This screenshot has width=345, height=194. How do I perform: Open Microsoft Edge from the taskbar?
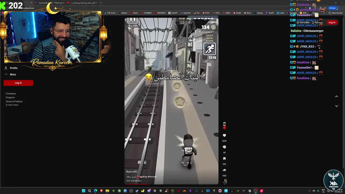coord(95,191)
